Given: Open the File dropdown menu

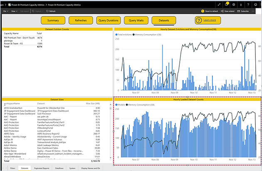Looking at the screenshot, I should (6, 11).
